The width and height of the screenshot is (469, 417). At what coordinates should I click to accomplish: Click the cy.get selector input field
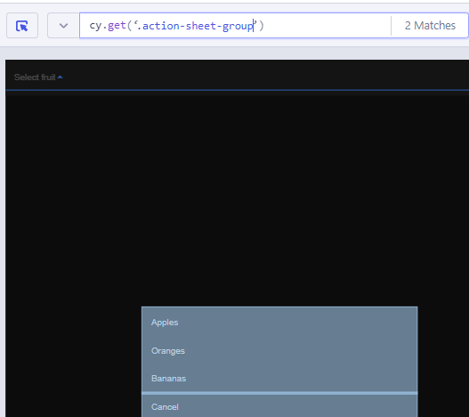tap(235, 26)
